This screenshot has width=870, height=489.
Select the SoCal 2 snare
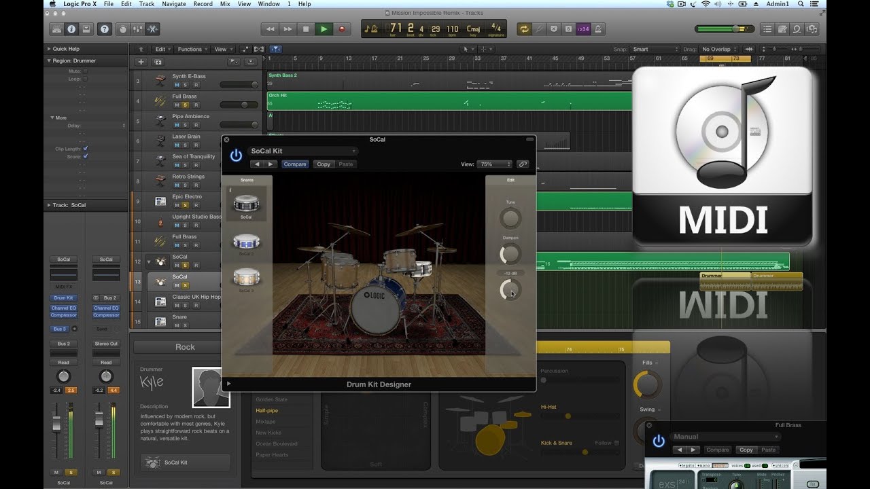click(x=246, y=242)
